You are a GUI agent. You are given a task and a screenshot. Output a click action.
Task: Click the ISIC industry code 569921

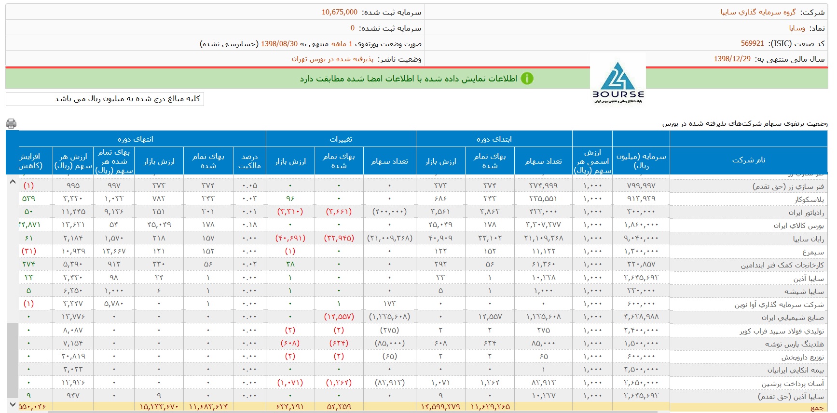pyautogui.click(x=752, y=43)
